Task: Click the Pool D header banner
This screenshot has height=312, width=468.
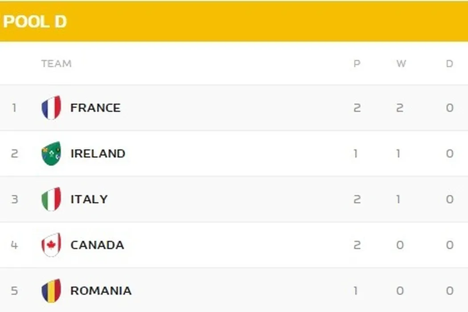Action: [234, 21]
